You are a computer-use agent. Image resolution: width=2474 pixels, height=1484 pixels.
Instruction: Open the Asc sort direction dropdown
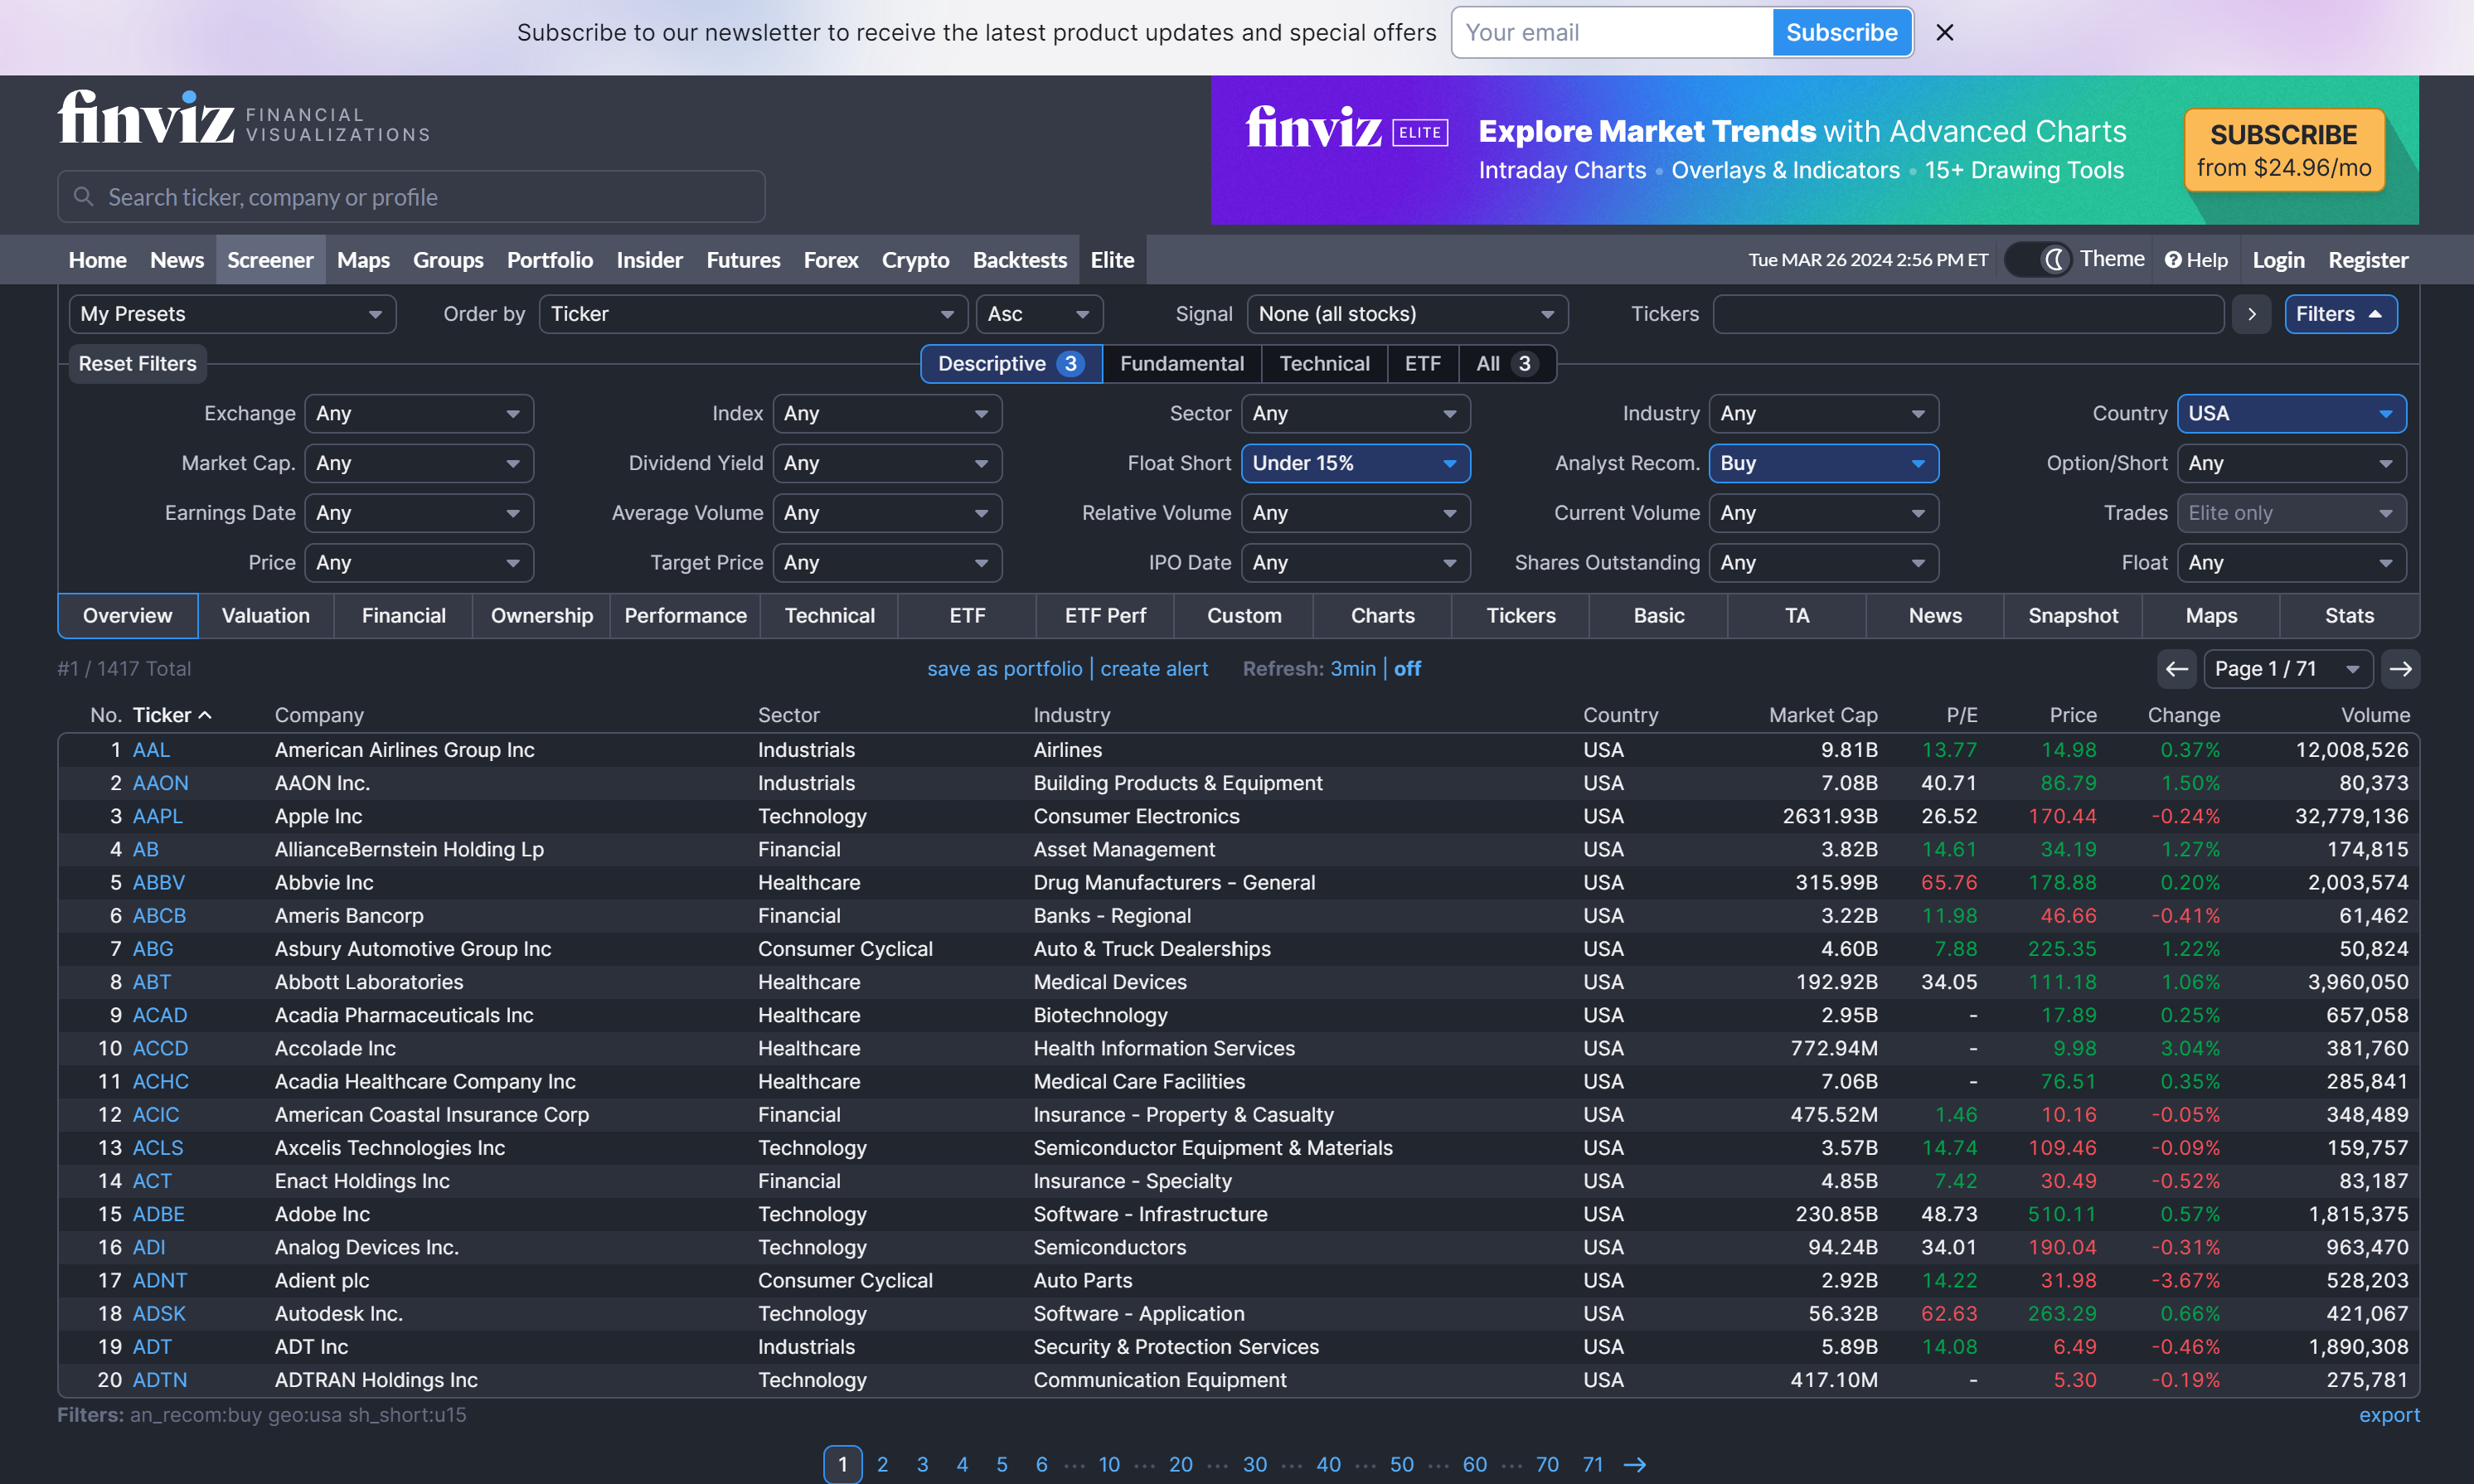coord(1039,314)
